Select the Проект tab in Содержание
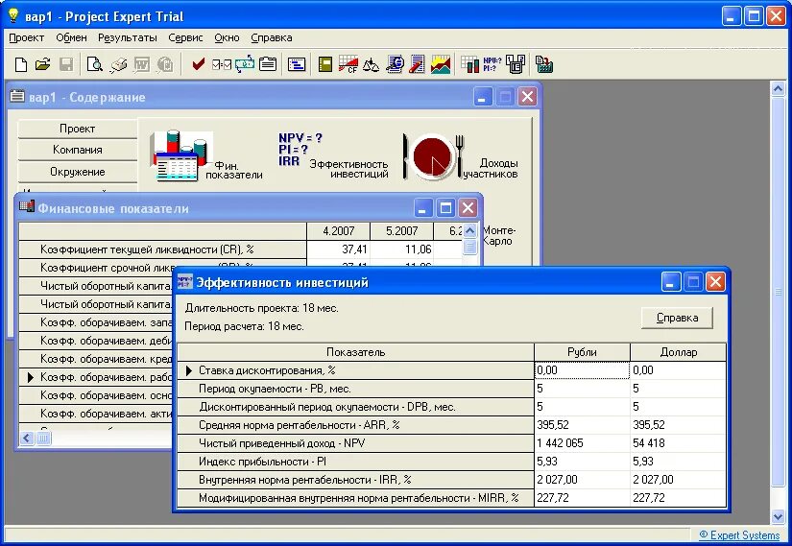The height and width of the screenshot is (546, 792). pyautogui.click(x=78, y=129)
